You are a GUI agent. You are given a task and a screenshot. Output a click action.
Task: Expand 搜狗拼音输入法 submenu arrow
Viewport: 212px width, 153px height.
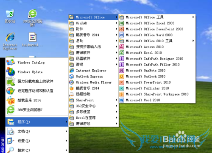point(116,47)
